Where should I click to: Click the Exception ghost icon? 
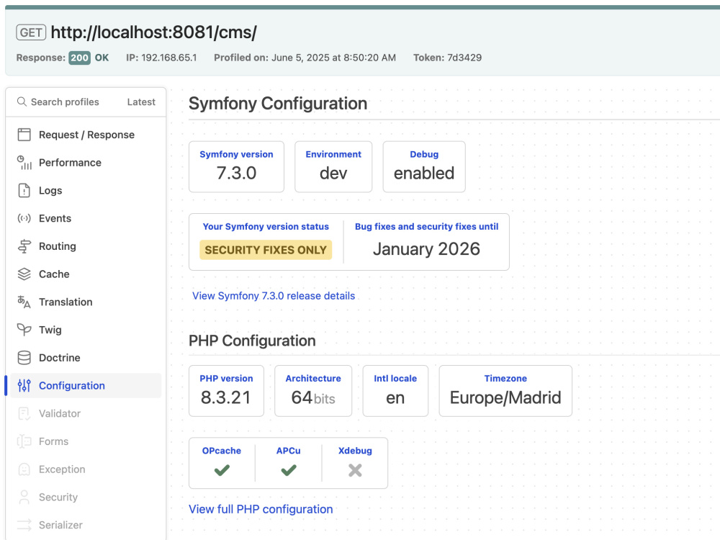(24, 469)
